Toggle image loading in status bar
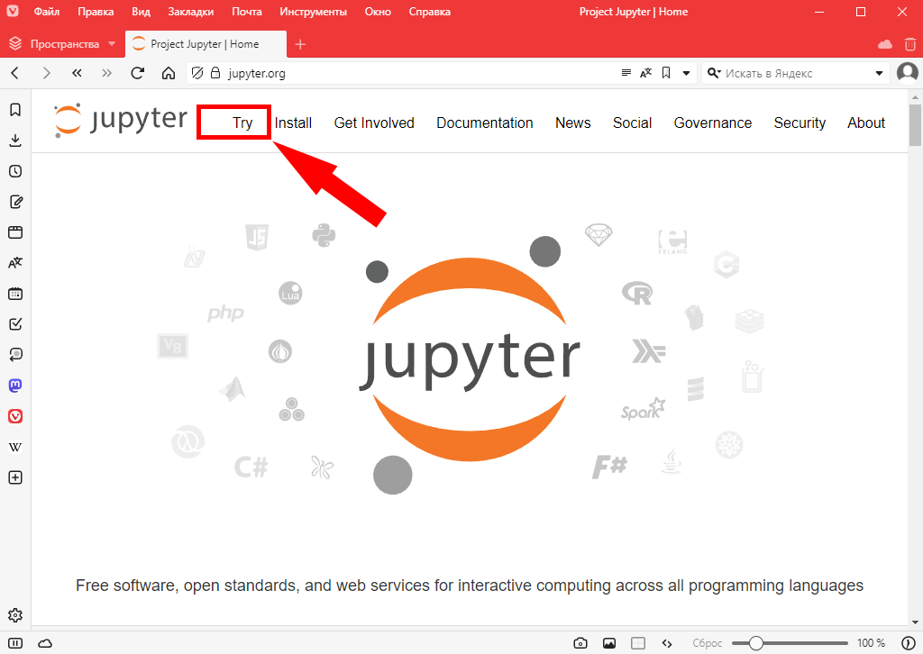Image resolution: width=923 pixels, height=654 pixels. point(609,643)
